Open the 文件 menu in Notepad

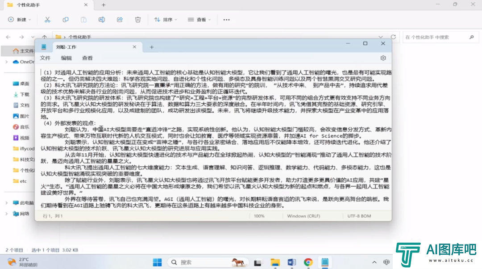click(45, 58)
